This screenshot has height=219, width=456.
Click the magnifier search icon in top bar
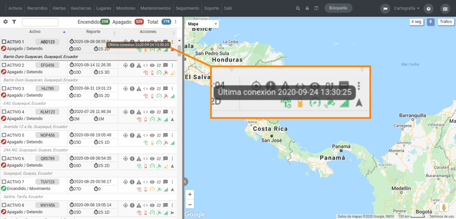pyautogui.click(x=298, y=9)
